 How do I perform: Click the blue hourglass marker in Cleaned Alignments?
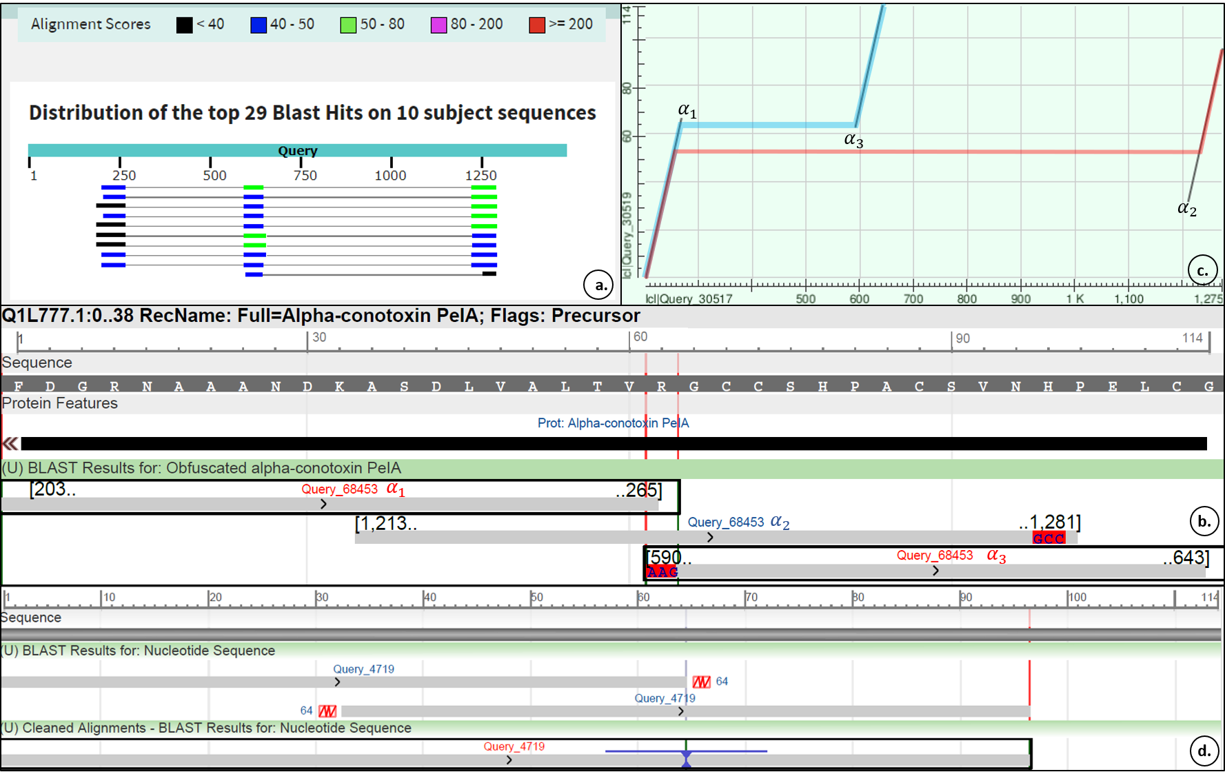(x=686, y=759)
